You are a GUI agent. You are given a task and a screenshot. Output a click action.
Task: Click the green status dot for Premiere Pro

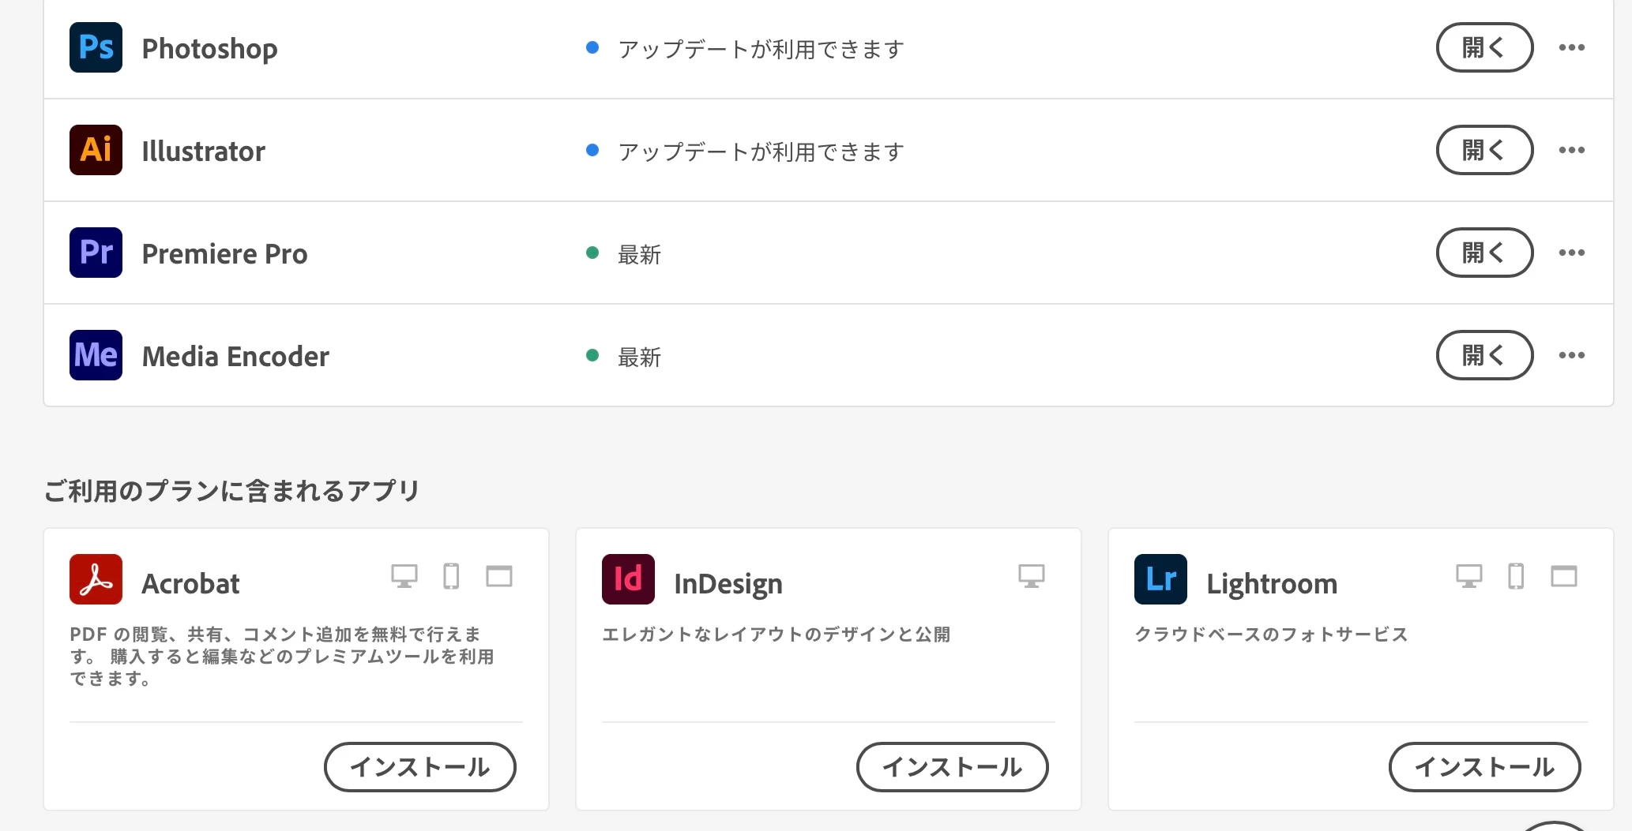[592, 253]
